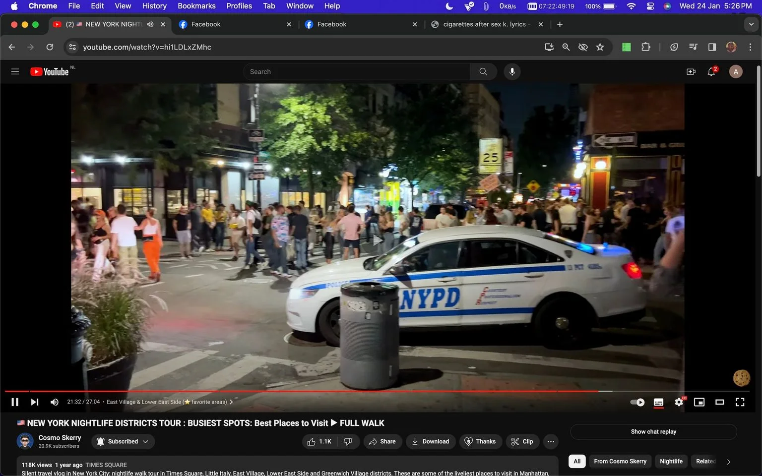Open YouTube notifications bell
The width and height of the screenshot is (762, 476).
(x=711, y=72)
